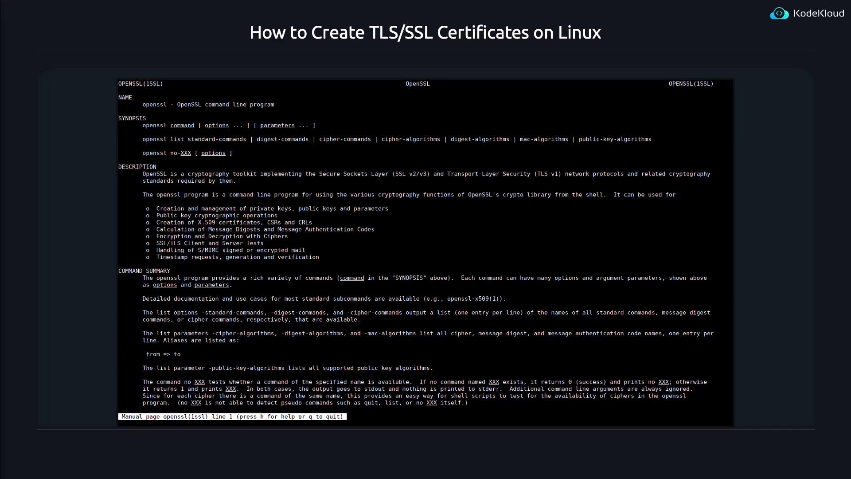Click the NAME section heading
Image resolution: width=851 pixels, height=479 pixels.
125,98
